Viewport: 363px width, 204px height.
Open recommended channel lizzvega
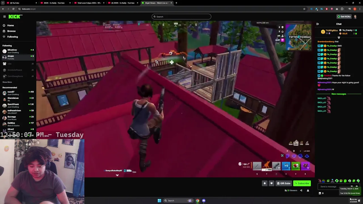tap(18, 118)
